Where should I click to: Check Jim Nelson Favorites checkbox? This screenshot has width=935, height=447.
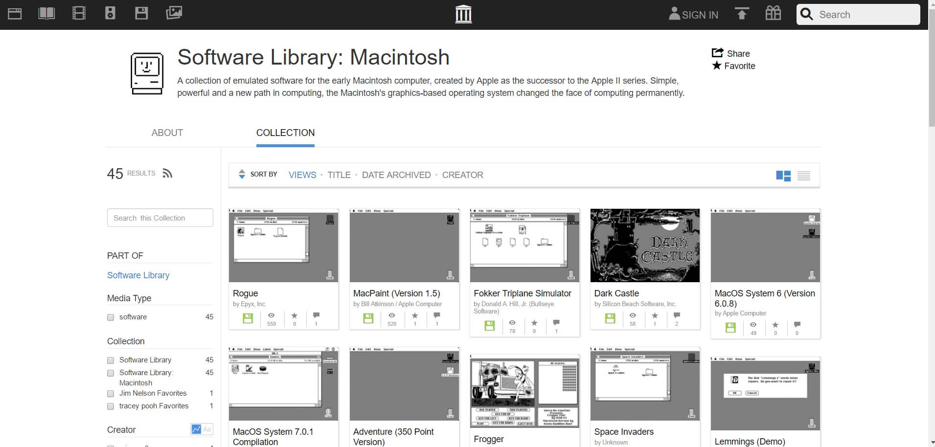[111, 394]
